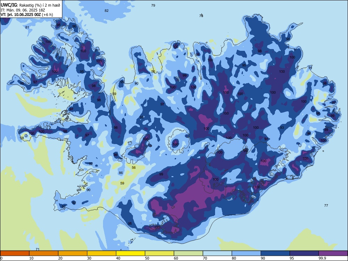Click the '81' humidity value in the northwest
The image size is (348, 261).
pyautogui.click(x=27, y=27)
